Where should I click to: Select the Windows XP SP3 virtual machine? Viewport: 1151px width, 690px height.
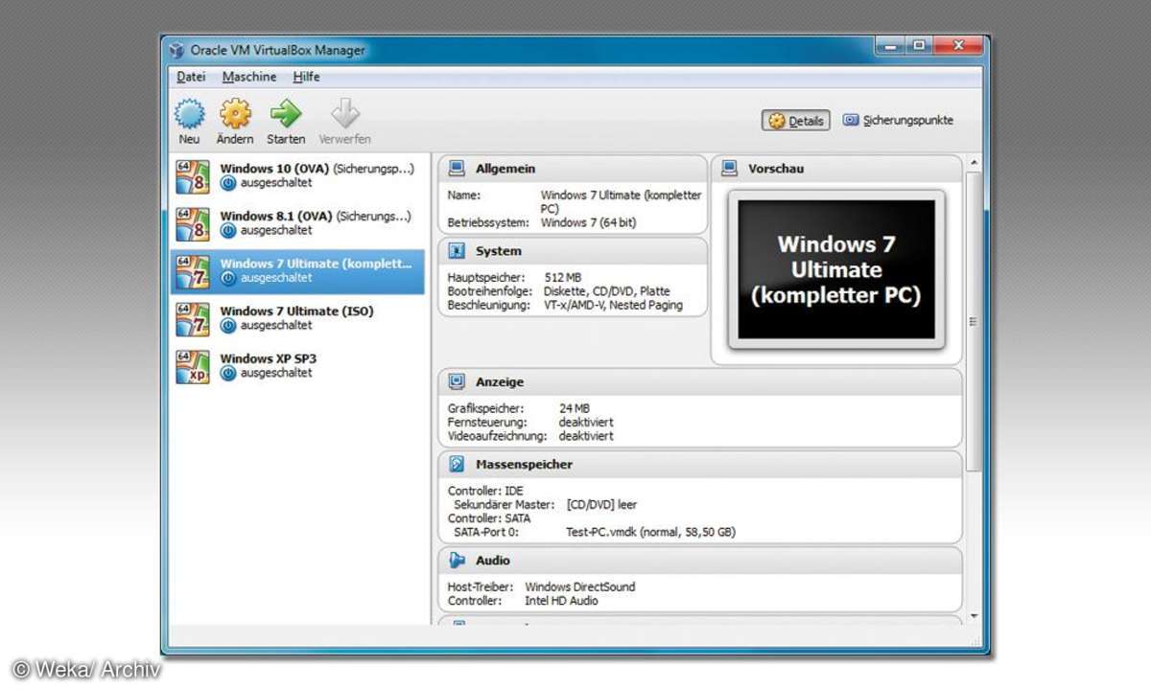(297, 366)
